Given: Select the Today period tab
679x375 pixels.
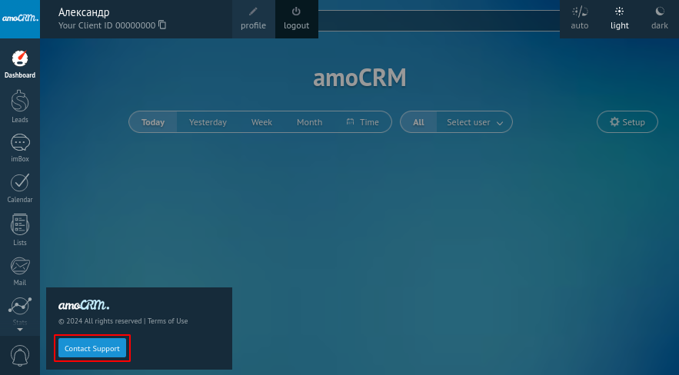Looking at the screenshot, I should pos(153,122).
